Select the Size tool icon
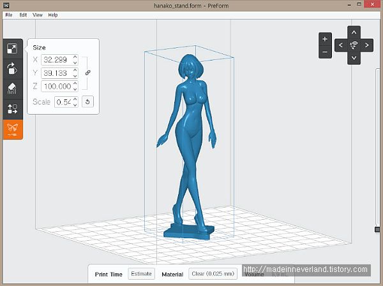The image size is (383, 286). (12, 49)
